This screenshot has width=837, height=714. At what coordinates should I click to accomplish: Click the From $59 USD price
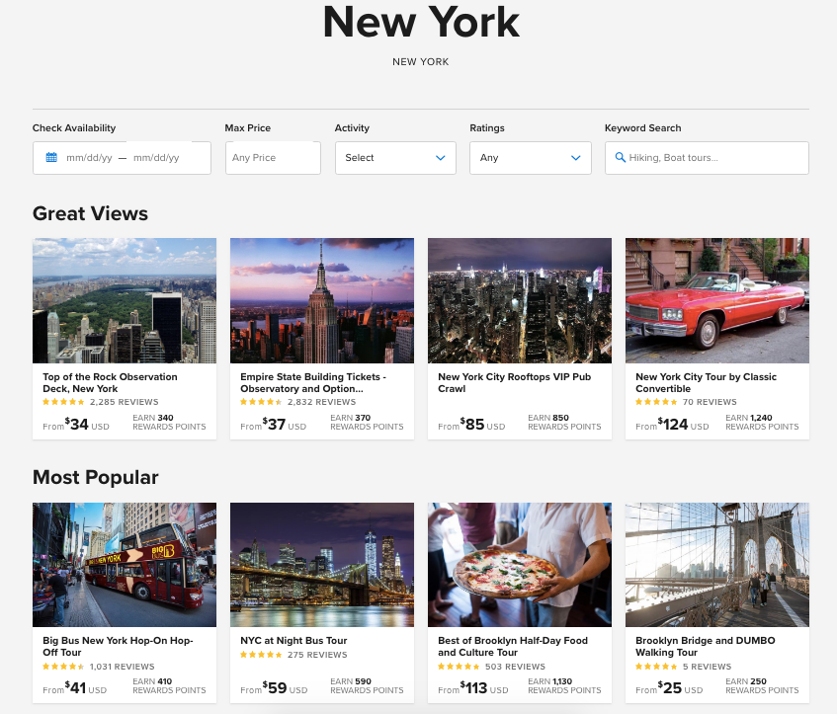(274, 688)
